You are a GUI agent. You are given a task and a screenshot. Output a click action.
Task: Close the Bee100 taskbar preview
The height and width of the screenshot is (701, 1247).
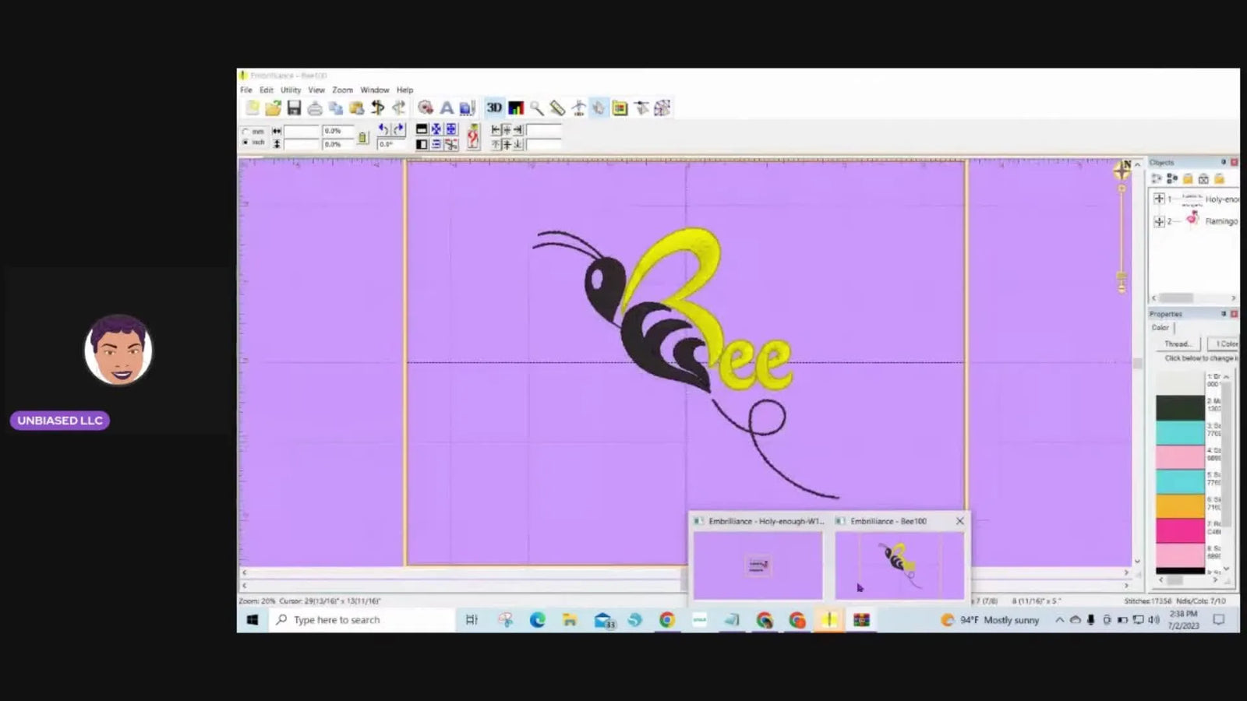pyautogui.click(x=959, y=521)
